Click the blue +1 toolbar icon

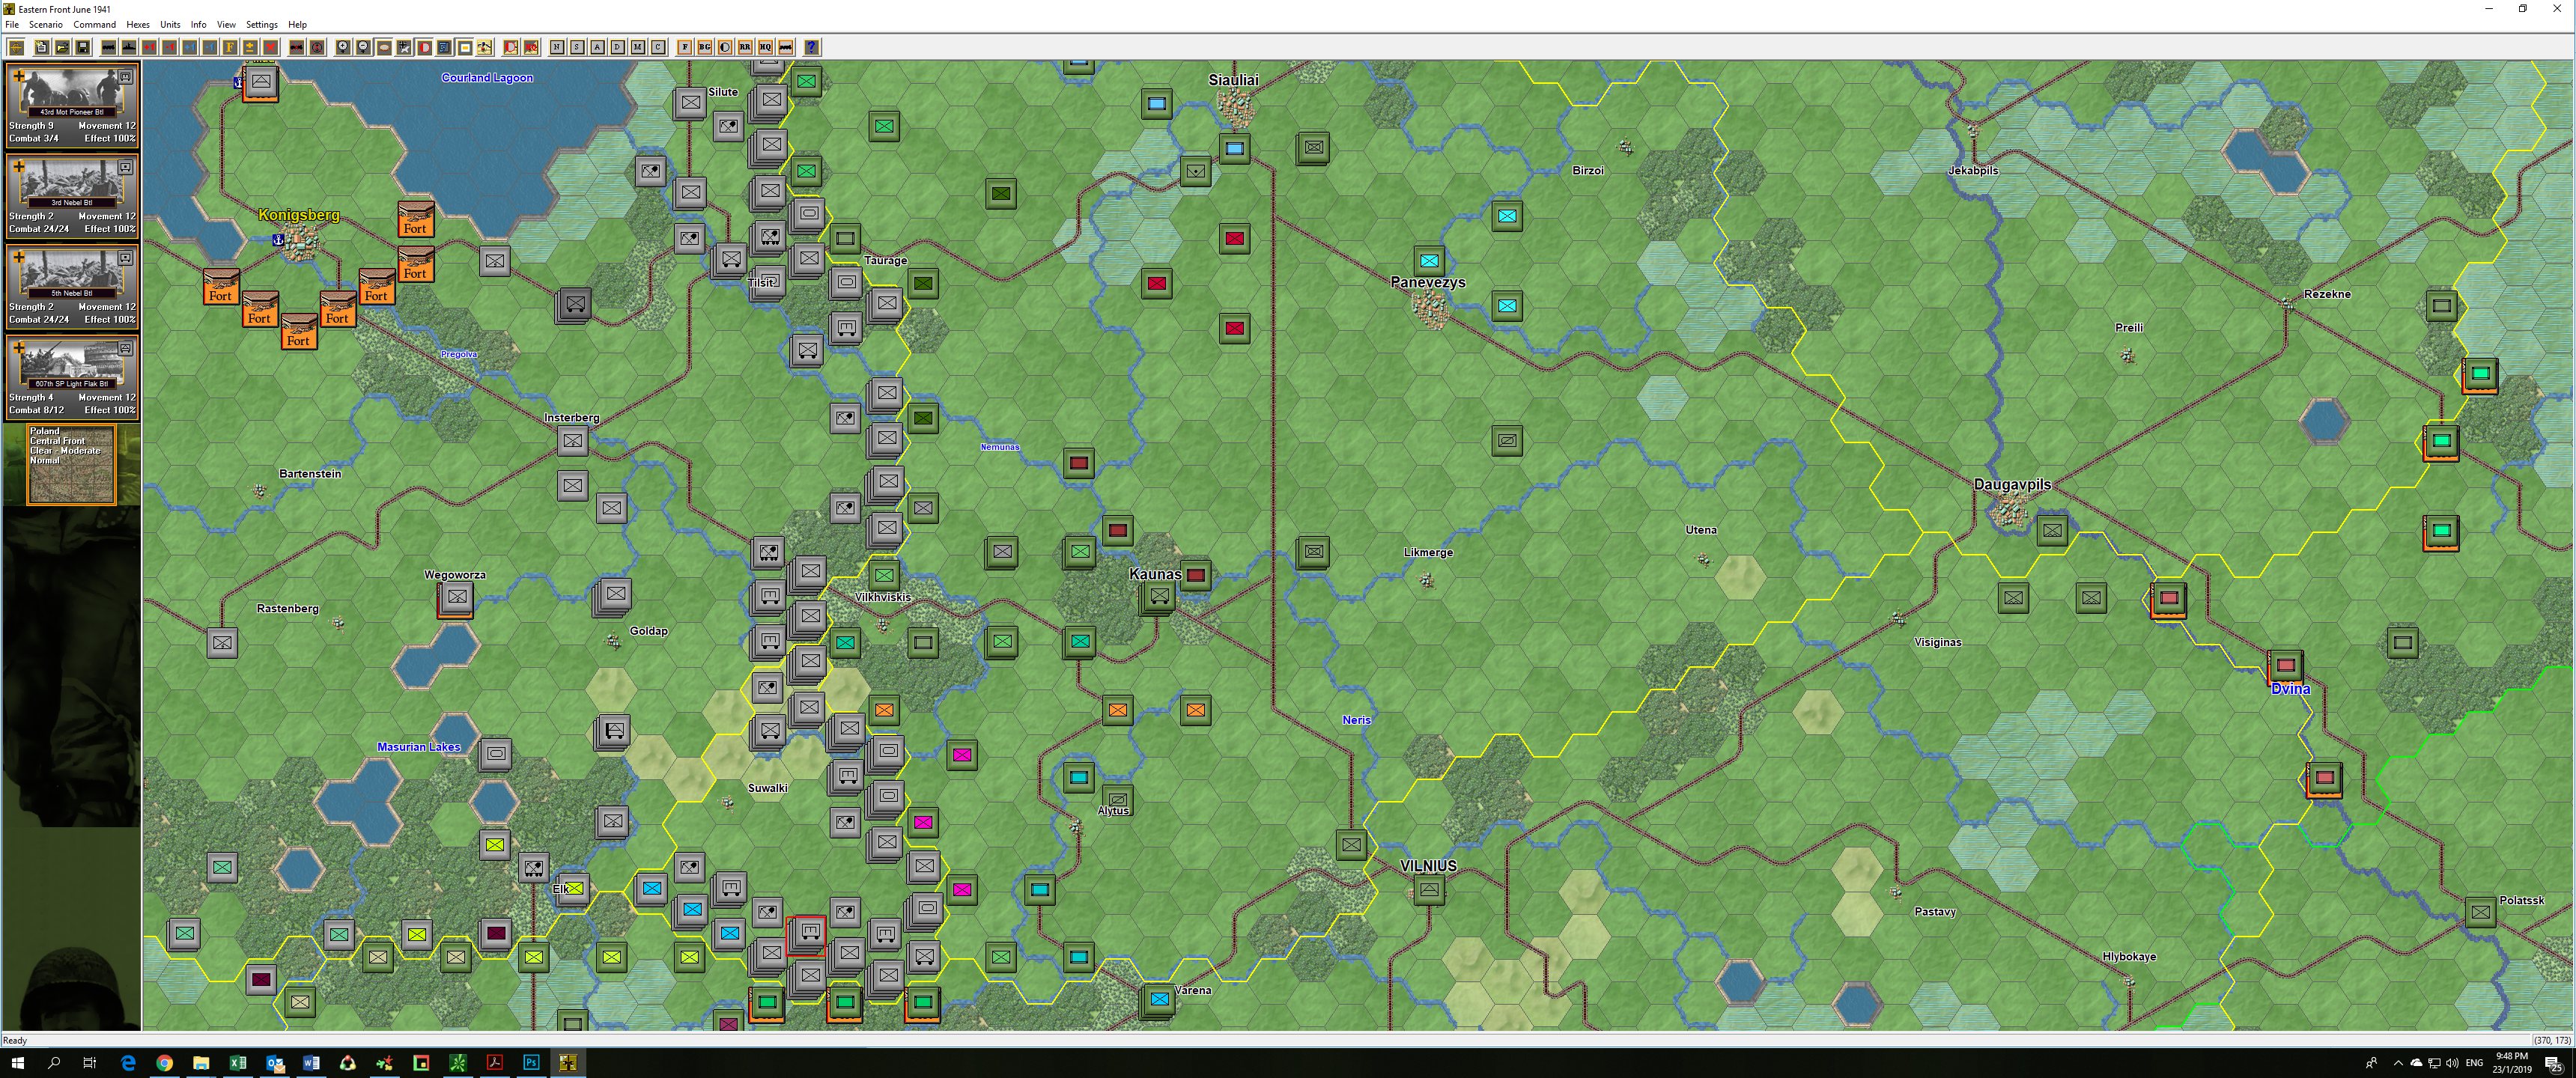(189, 47)
